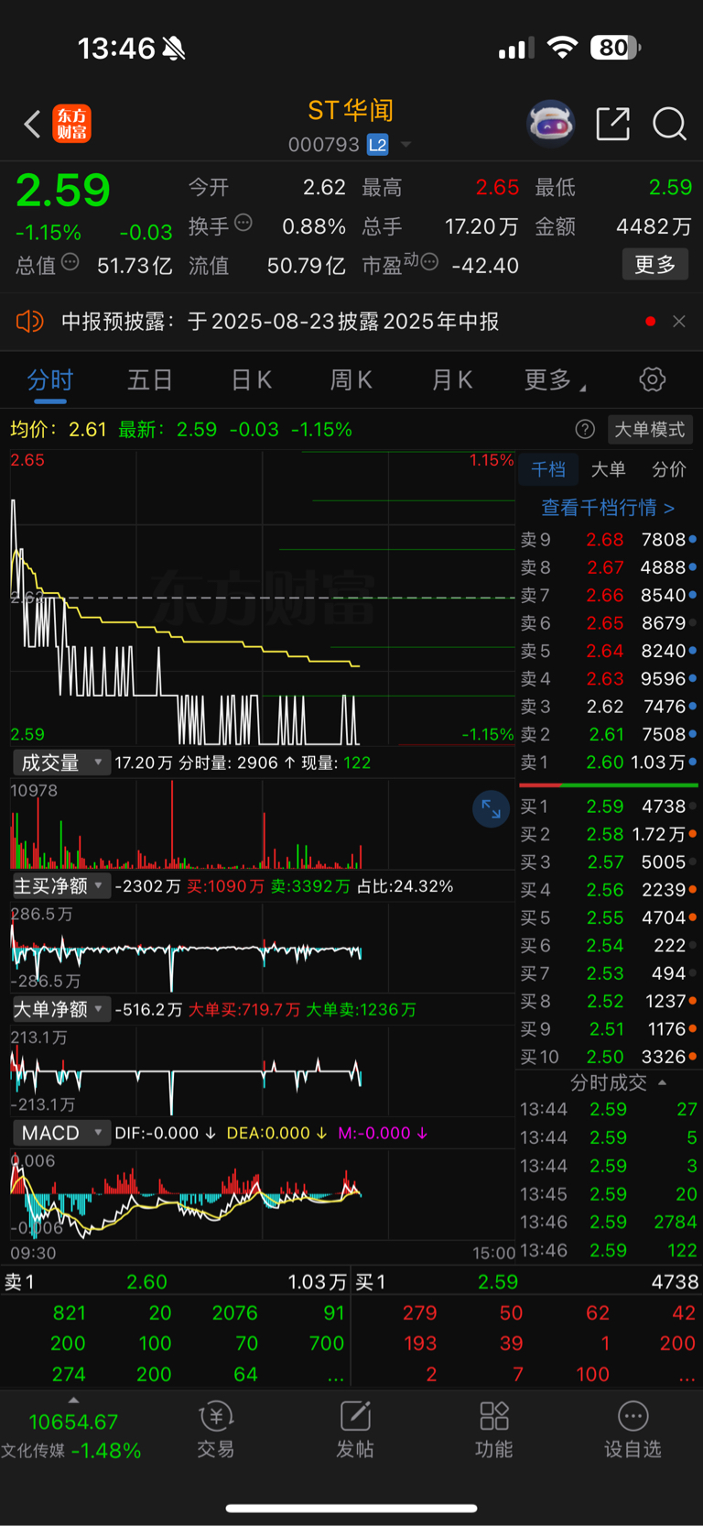Image resolution: width=703 pixels, height=1526 pixels.
Task: Tap the volume bar chart
Action: (263, 824)
